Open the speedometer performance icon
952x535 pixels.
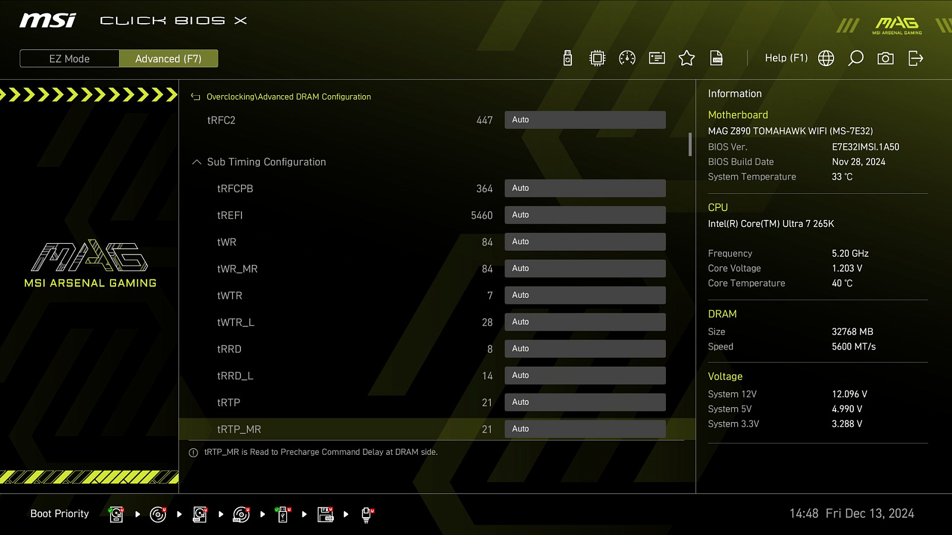pos(627,58)
